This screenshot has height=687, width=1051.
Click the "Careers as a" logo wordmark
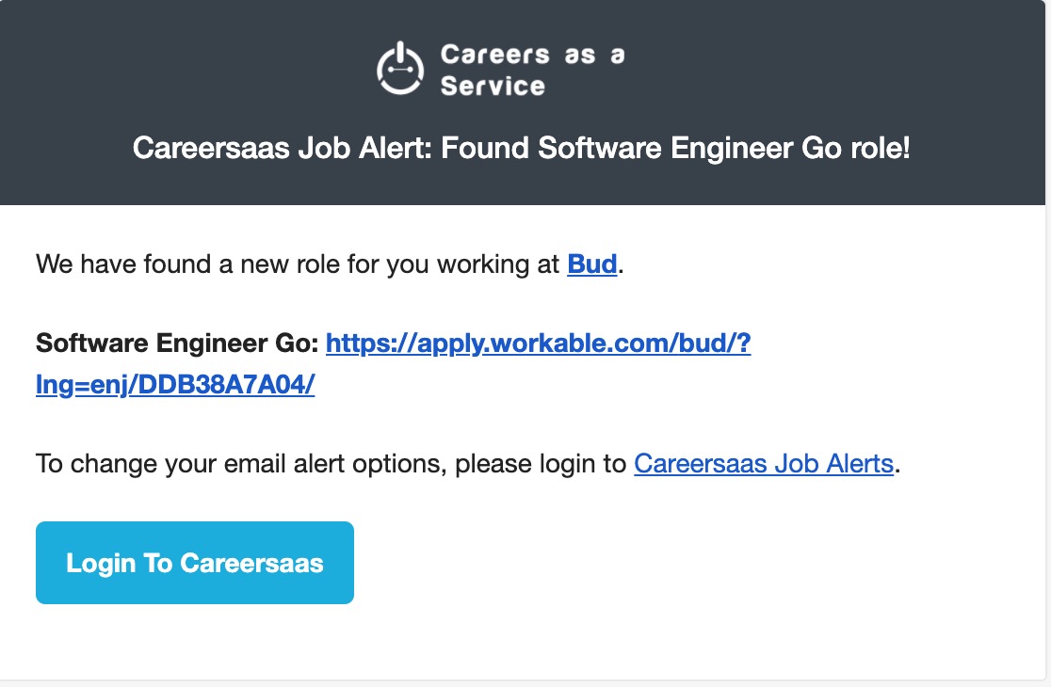[x=533, y=55]
